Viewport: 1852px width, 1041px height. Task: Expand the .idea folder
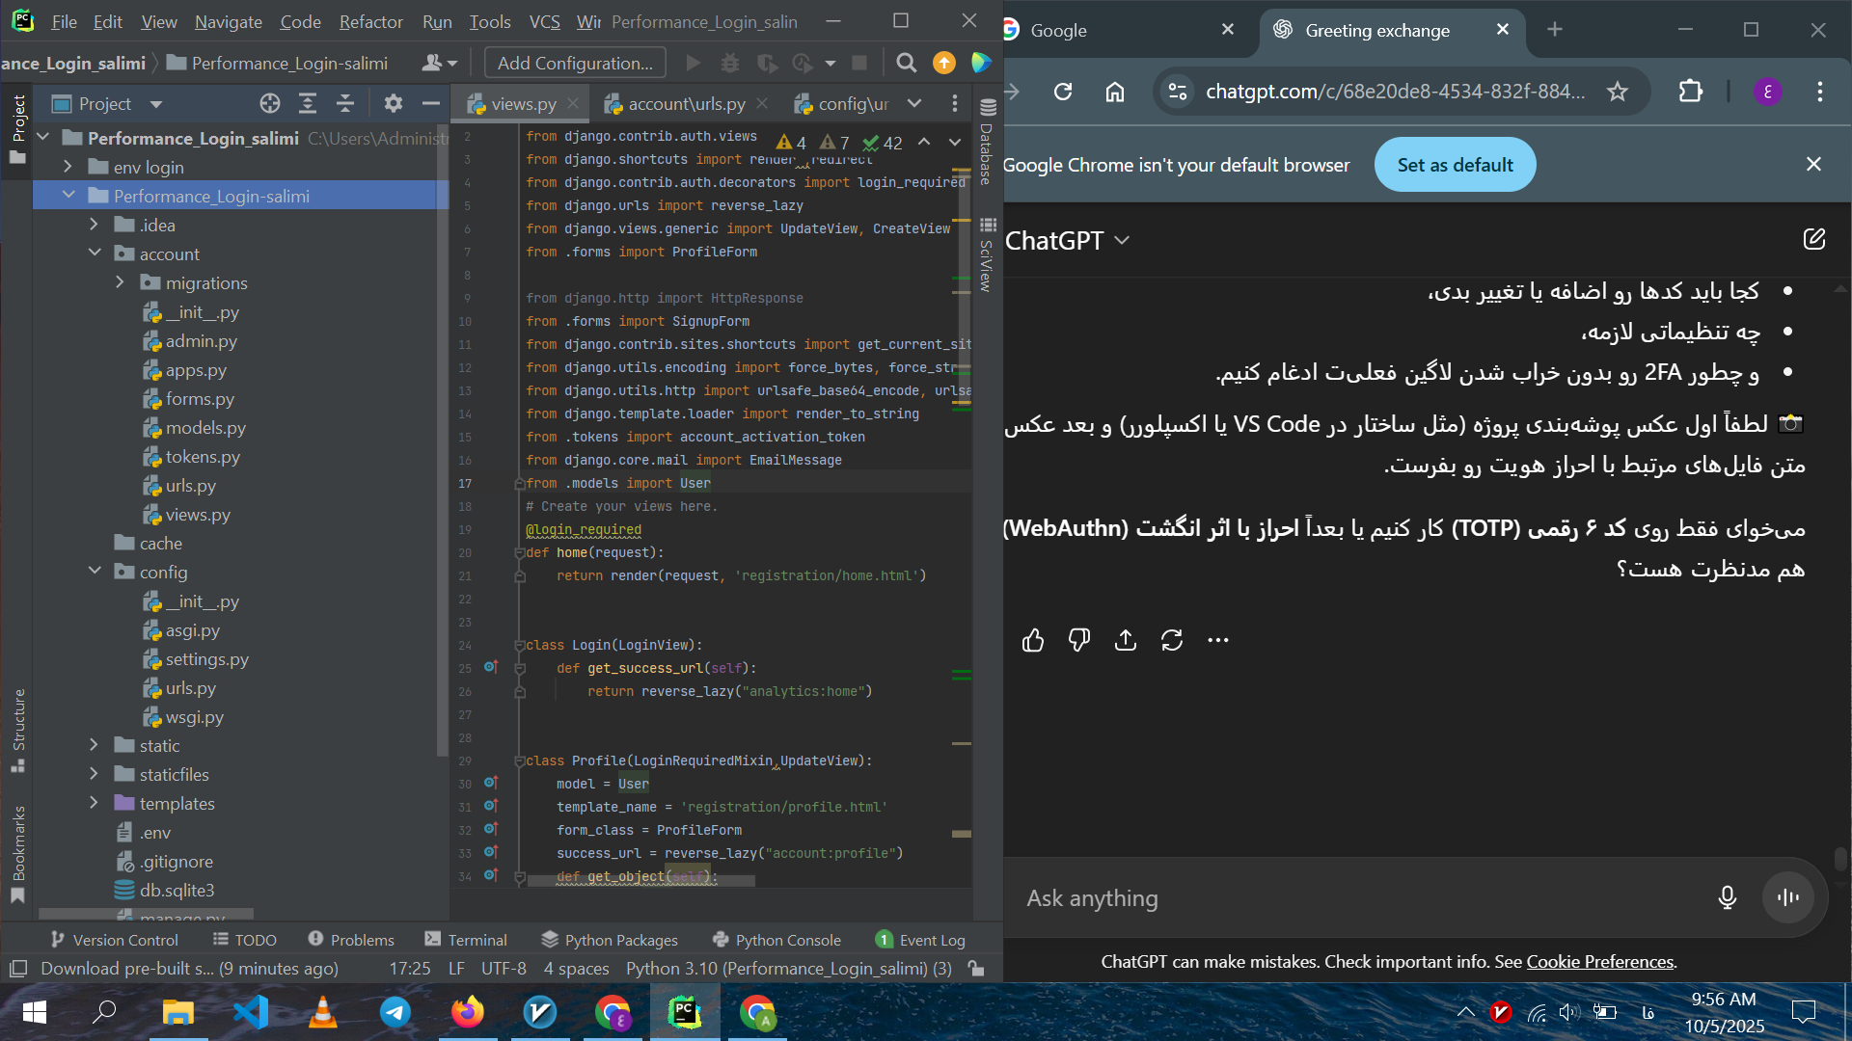pyautogui.click(x=95, y=225)
